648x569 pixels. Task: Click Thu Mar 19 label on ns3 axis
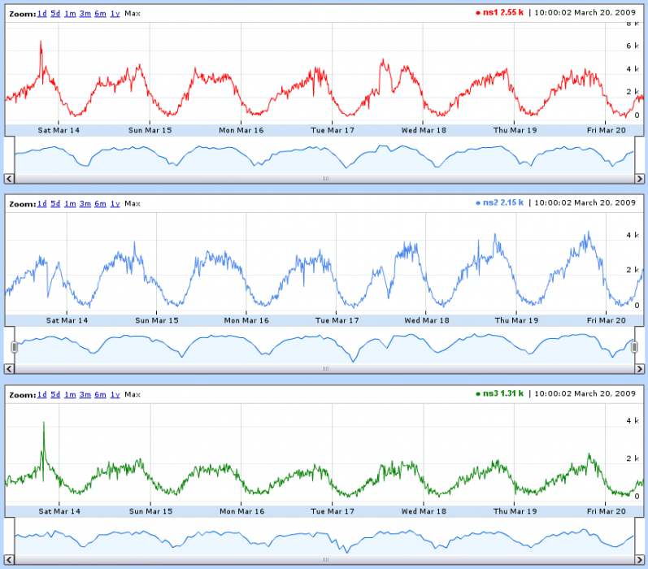click(x=515, y=511)
